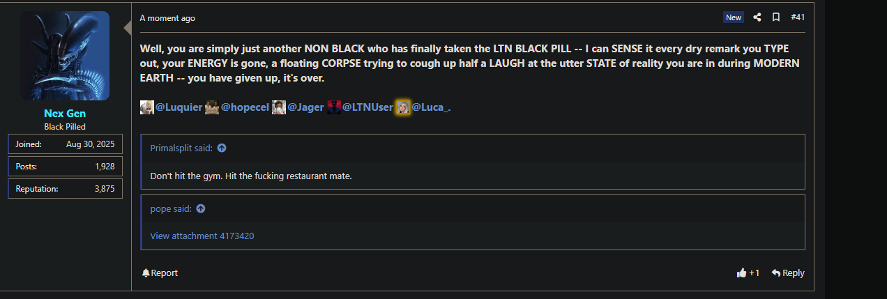Open the @Jager mention link
This screenshot has height=299, width=887.
click(305, 107)
